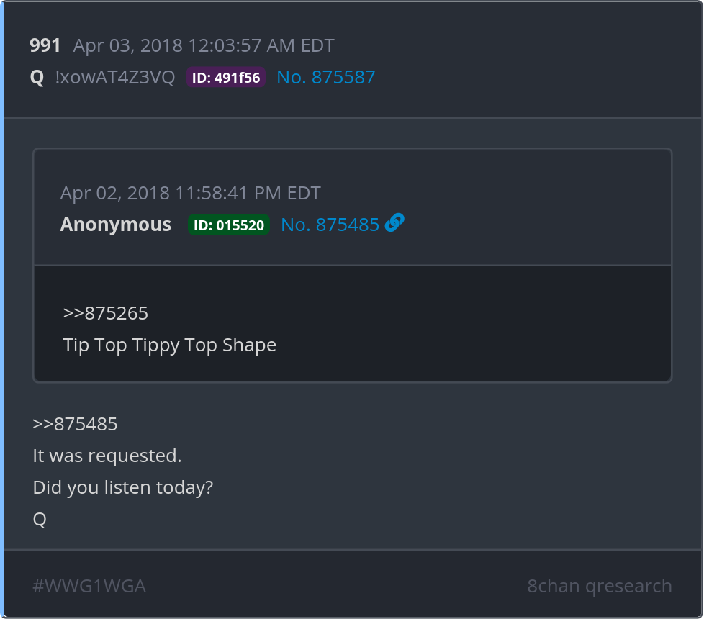Open post link No. 875587
The image size is (704, 619).
click(326, 77)
